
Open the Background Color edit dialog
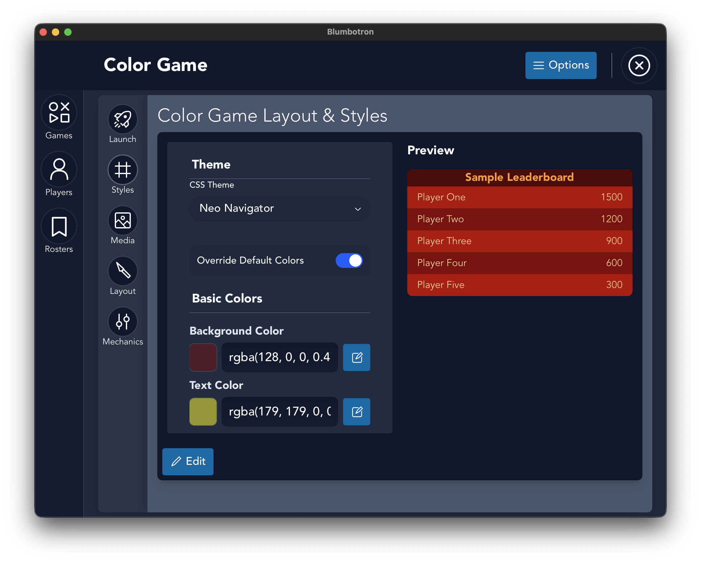click(x=356, y=357)
